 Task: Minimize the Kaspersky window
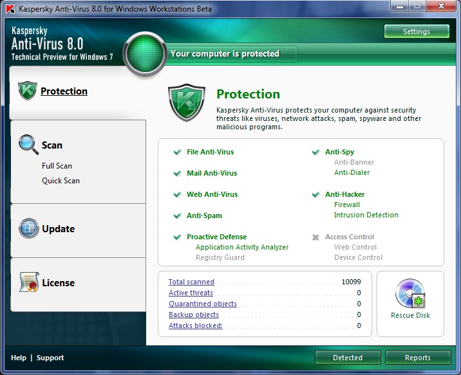pyautogui.click(x=400, y=6)
